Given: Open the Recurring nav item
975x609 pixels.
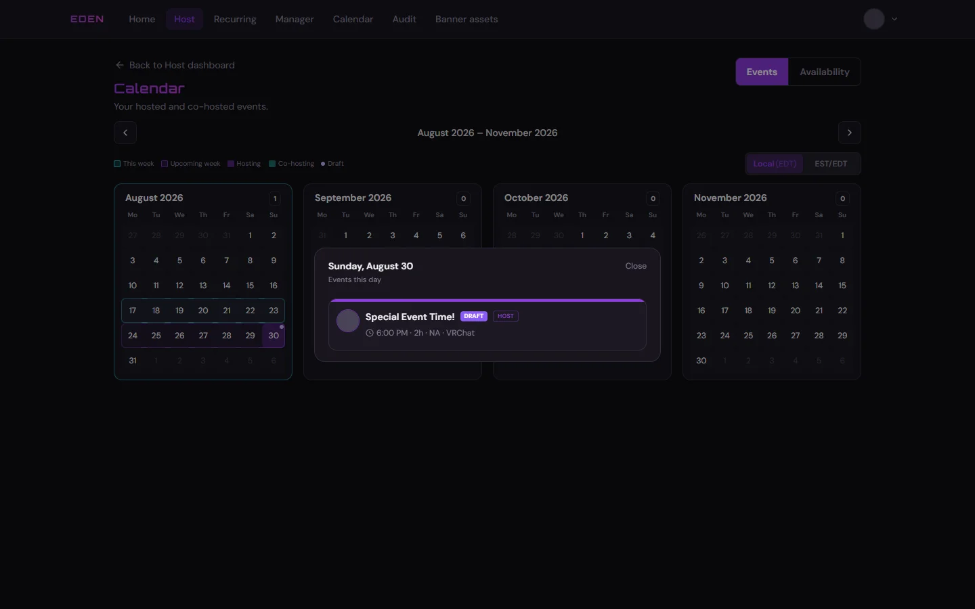Looking at the screenshot, I should tap(235, 19).
